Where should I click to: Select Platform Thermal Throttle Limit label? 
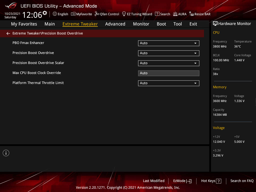[x=38, y=83]
